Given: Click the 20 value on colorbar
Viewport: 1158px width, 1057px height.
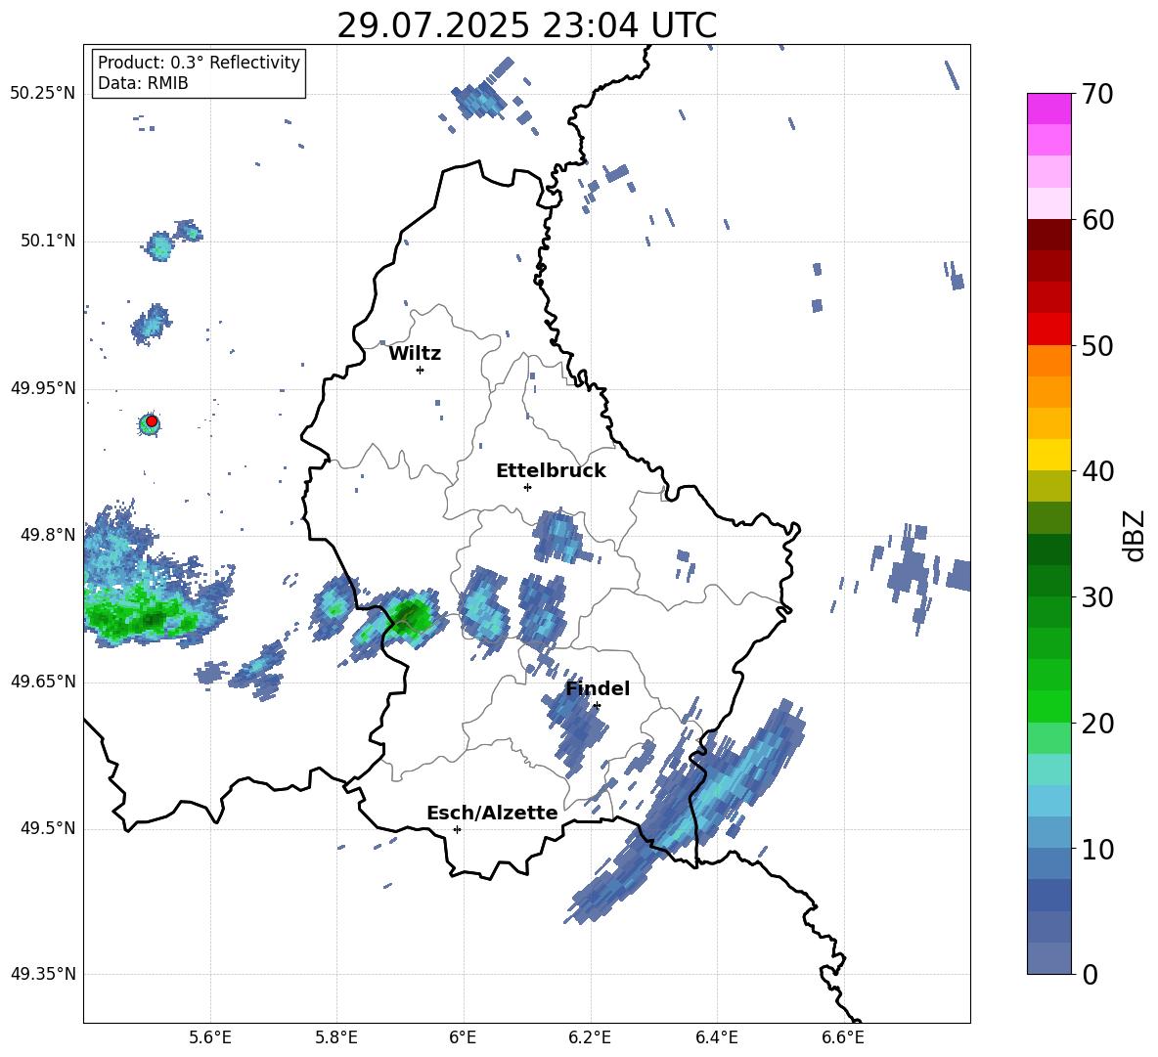Looking at the screenshot, I should 1096,724.
